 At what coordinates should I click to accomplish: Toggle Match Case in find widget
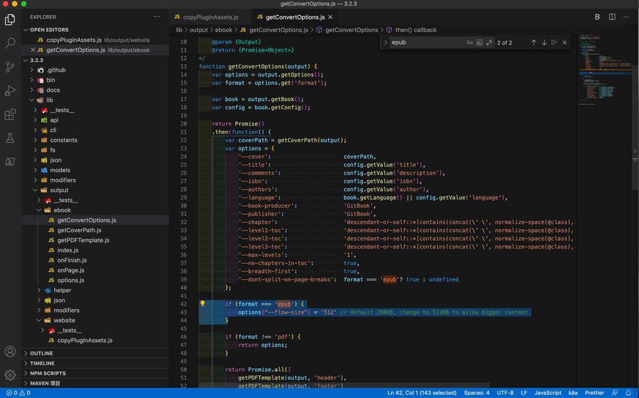coord(469,42)
